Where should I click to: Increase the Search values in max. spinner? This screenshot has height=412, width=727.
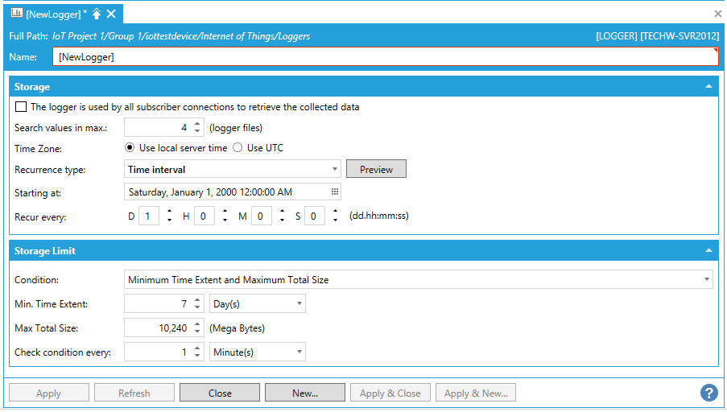coord(197,124)
